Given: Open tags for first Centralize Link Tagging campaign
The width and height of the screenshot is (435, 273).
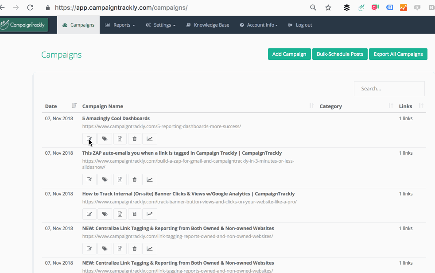Looking at the screenshot, I should [x=105, y=249].
